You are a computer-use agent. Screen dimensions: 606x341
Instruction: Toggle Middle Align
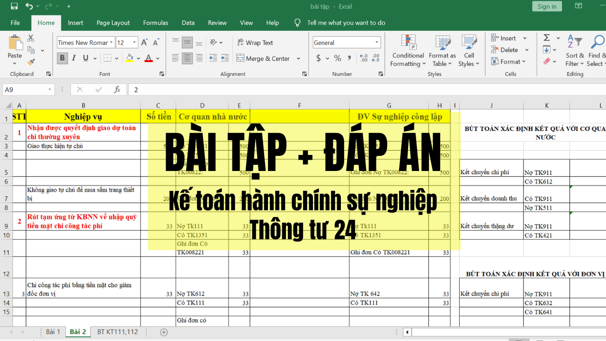[187, 42]
